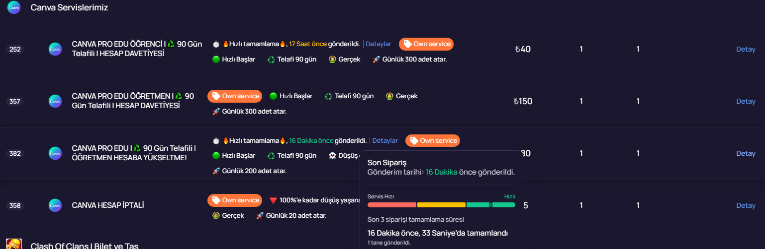The height and width of the screenshot is (249, 765).
Task: Click Own service badge in service 357 row
Action: [235, 96]
